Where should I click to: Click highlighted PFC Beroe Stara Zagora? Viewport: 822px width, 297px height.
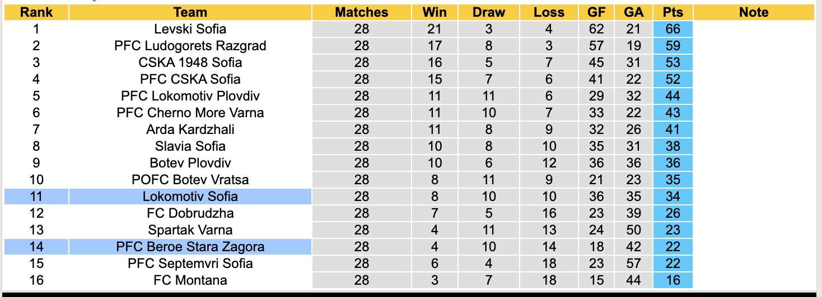click(190, 247)
